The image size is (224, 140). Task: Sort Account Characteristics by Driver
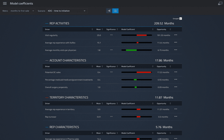(x=92, y=66)
